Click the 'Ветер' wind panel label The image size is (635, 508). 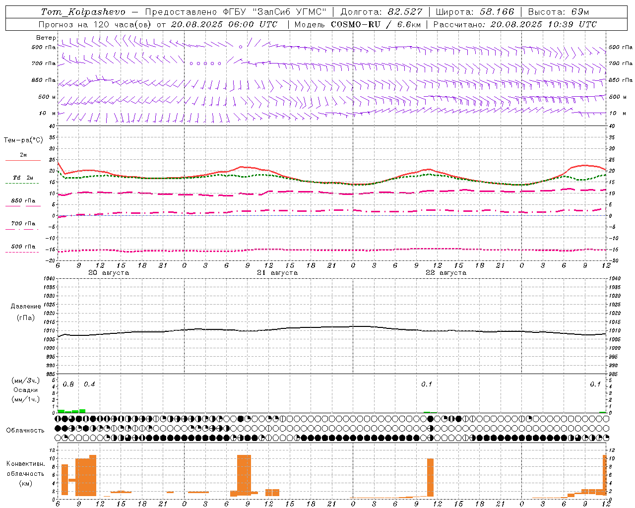pyautogui.click(x=46, y=38)
